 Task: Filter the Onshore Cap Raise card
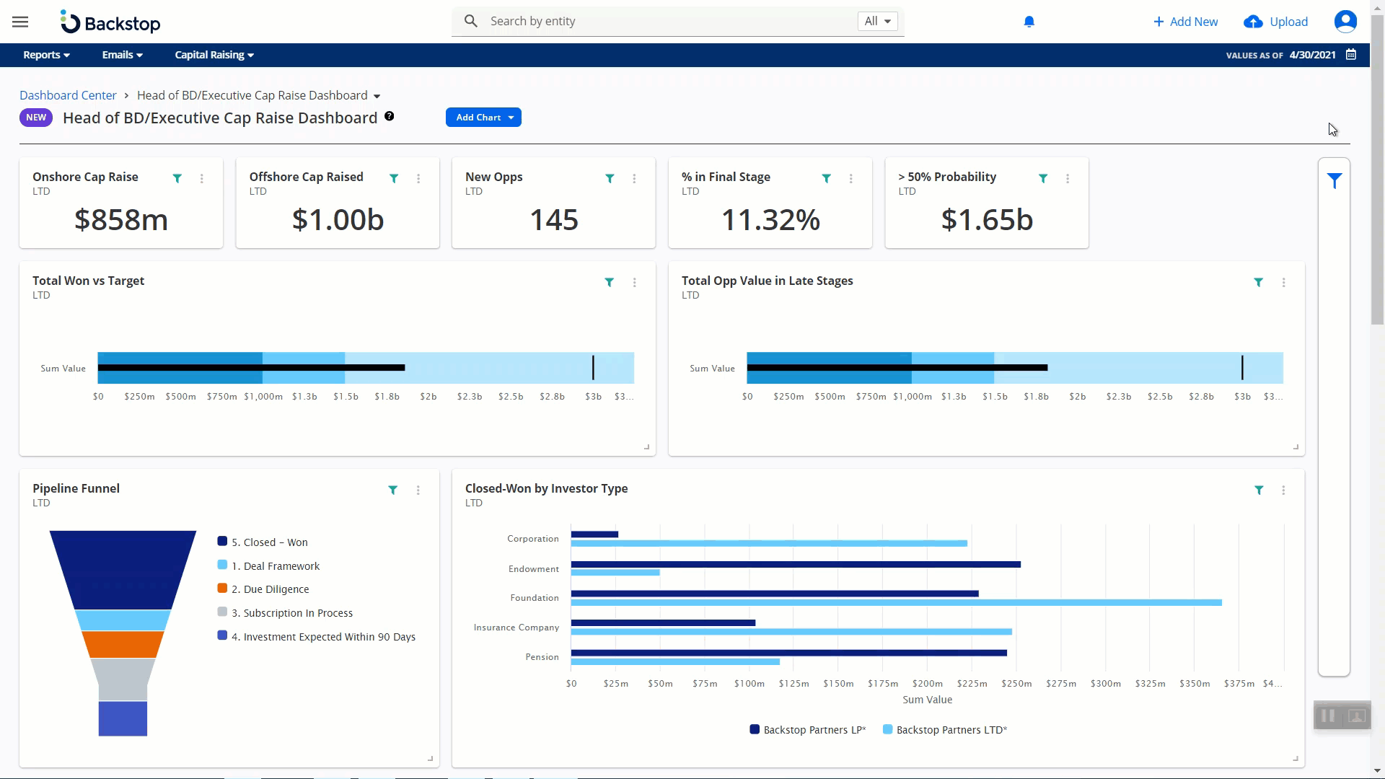177,178
